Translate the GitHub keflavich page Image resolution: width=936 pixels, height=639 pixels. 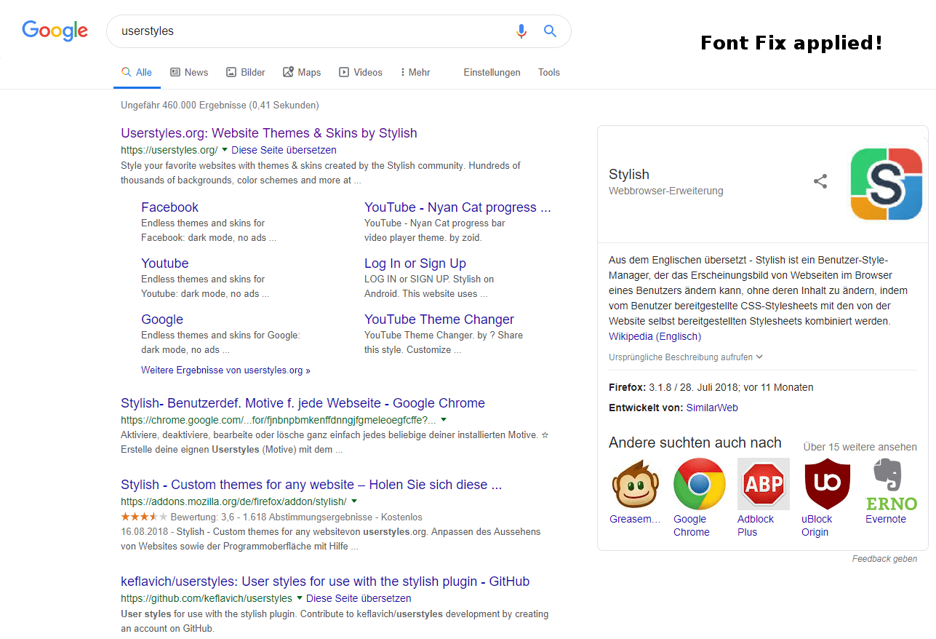[359, 598]
